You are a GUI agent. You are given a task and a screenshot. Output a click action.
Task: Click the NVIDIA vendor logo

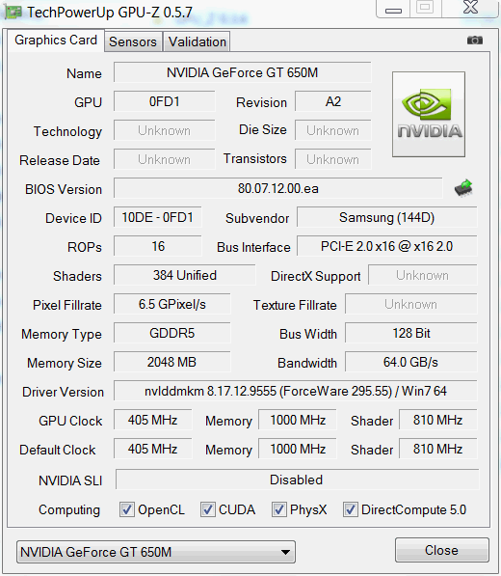point(429,114)
